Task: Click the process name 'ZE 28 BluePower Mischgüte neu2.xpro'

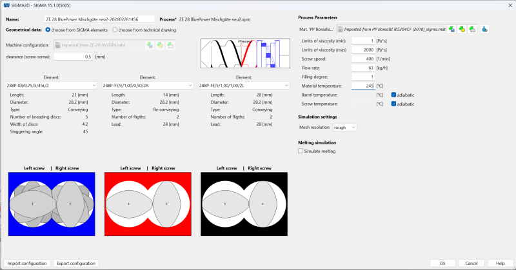Action: 215,19
